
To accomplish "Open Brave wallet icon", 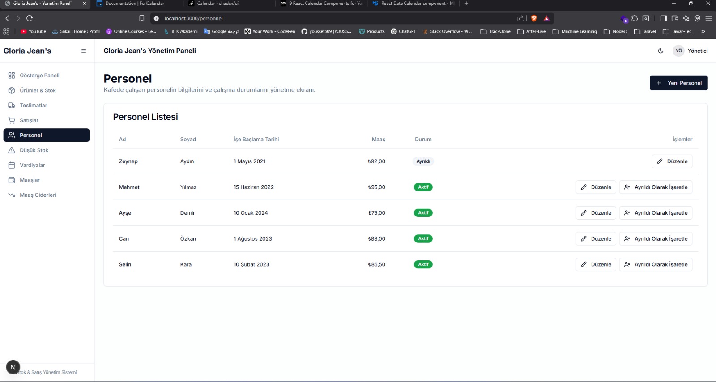I will coord(674,18).
